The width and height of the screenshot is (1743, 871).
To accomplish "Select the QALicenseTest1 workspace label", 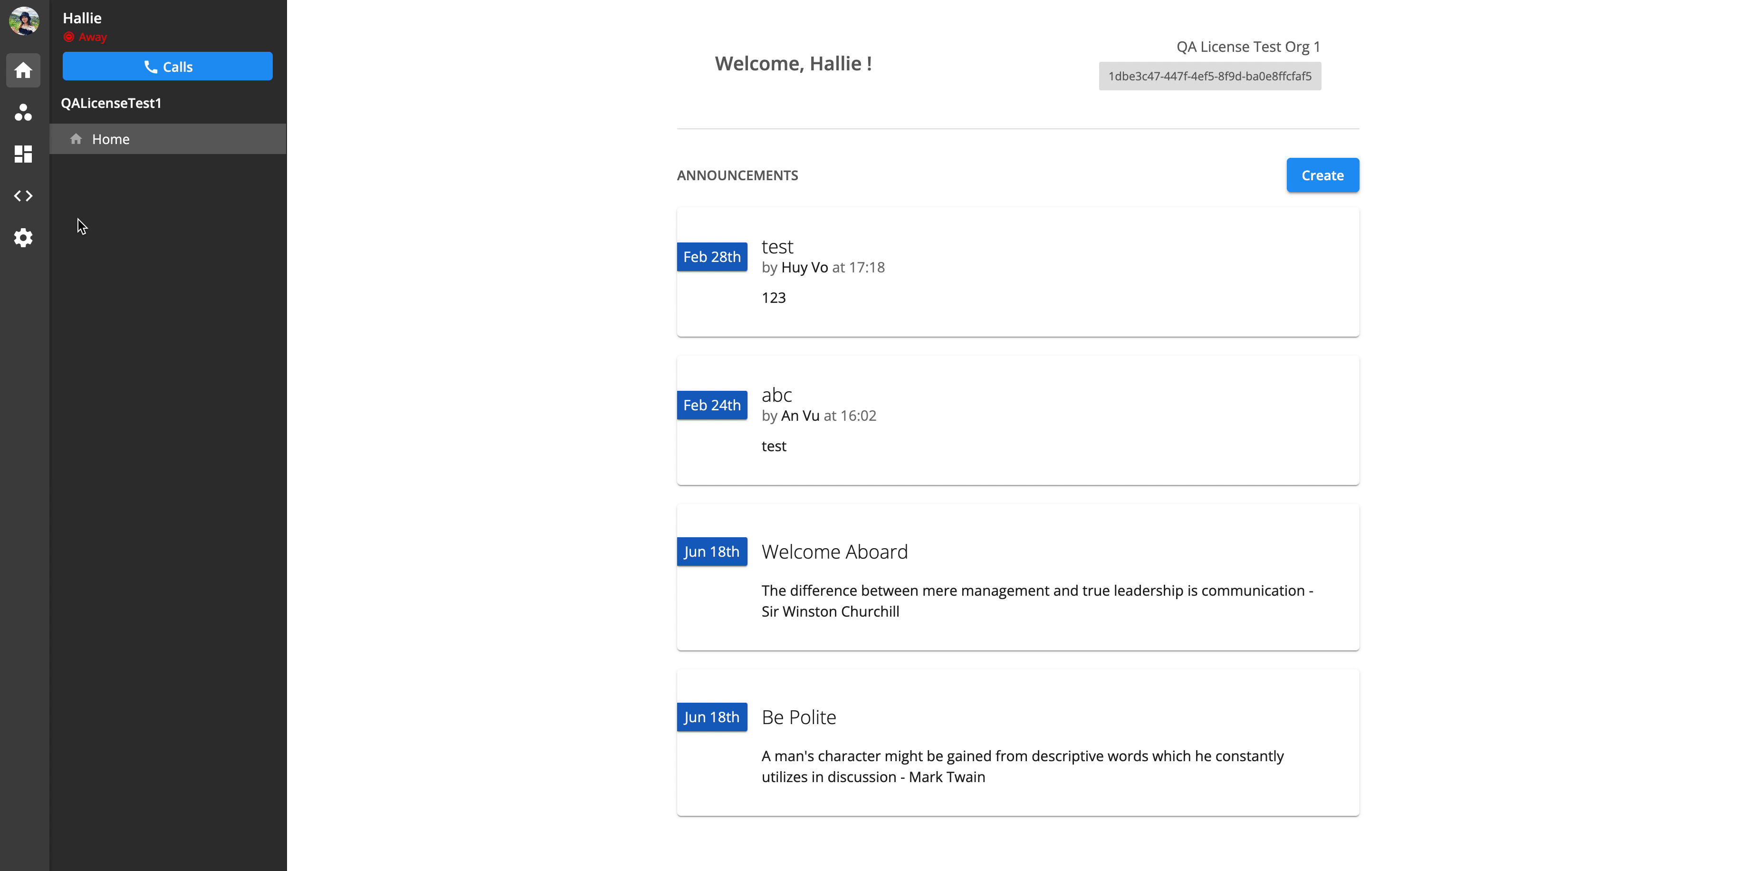I will pyautogui.click(x=112, y=103).
